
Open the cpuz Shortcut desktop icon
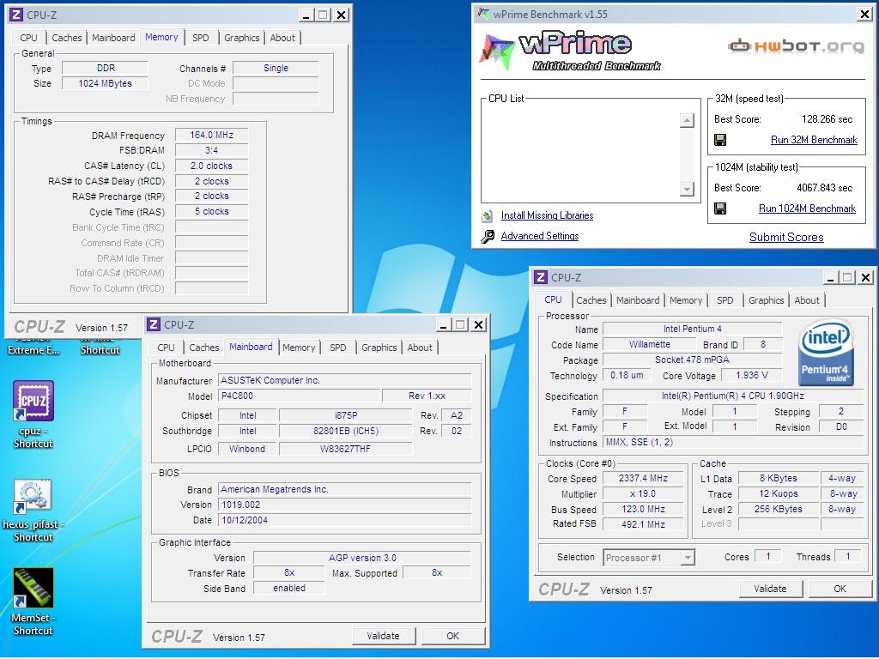click(33, 414)
